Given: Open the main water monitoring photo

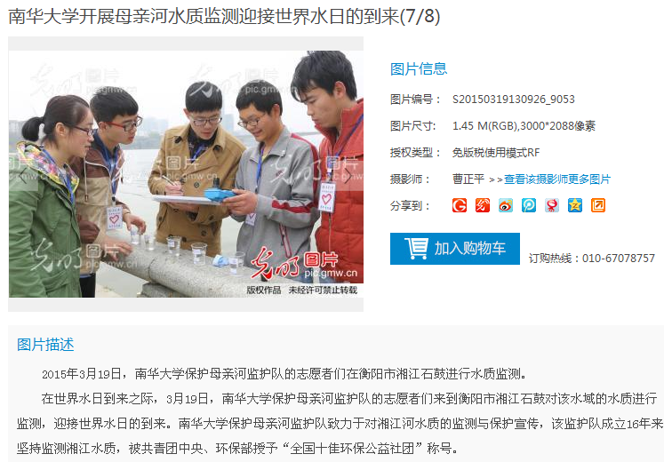Looking at the screenshot, I should tap(186, 174).
